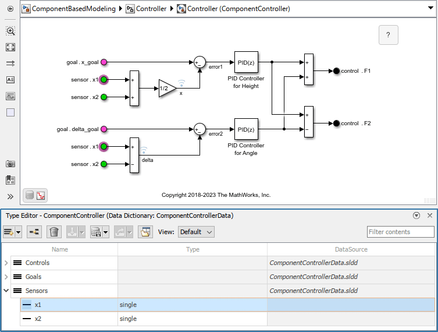The width and height of the screenshot is (438, 332).
Task: Select the upper sensor.x2 green port
Action: [x=104, y=97]
